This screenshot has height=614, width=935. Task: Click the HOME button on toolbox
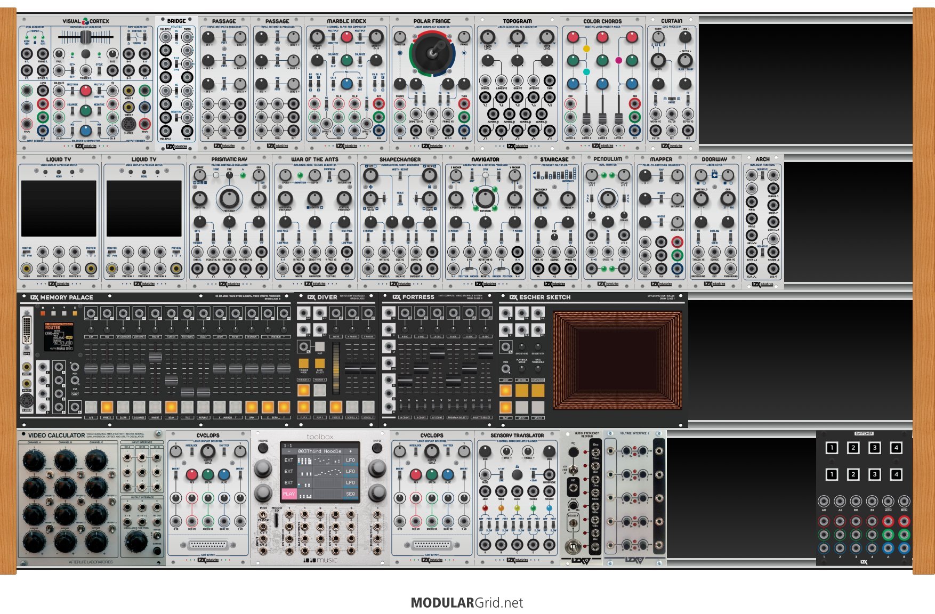(x=263, y=448)
